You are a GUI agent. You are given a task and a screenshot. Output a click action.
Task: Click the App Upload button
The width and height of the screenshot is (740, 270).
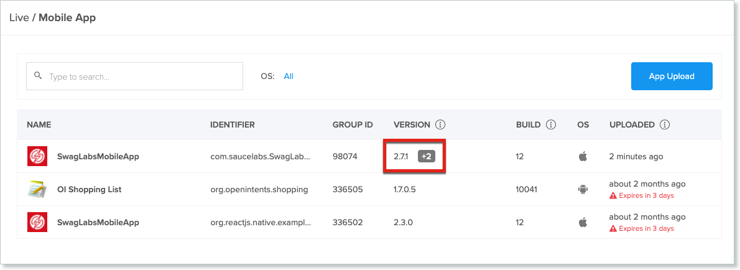(672, 76)
